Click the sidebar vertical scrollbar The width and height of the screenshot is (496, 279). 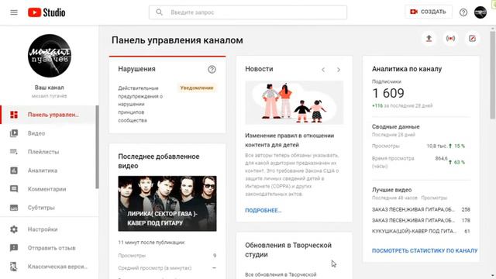click(97, 147)
